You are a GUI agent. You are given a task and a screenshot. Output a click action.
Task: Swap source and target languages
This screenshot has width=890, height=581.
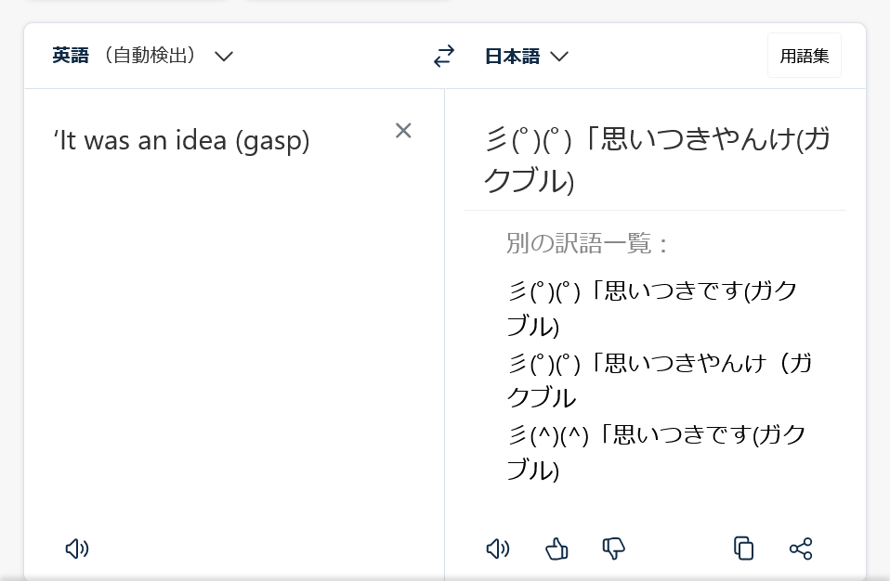tap(444, 57)
